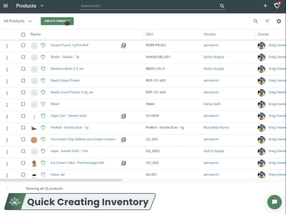Open the table settings gear icon
This screenshot has width=286, height=214.
pos(279,21)
